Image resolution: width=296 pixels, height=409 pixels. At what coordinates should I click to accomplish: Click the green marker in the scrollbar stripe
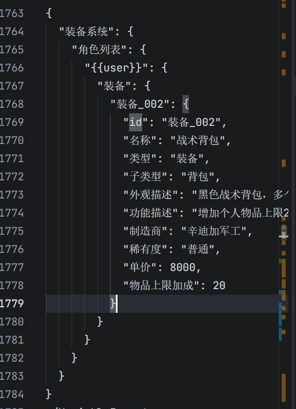(x=281, y=261)
